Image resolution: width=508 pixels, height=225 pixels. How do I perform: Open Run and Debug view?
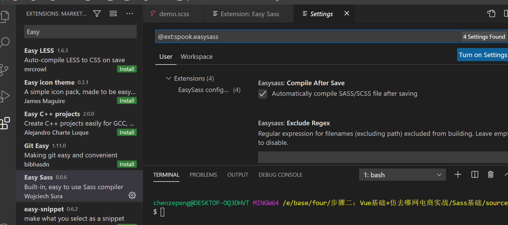pos(5,96)
